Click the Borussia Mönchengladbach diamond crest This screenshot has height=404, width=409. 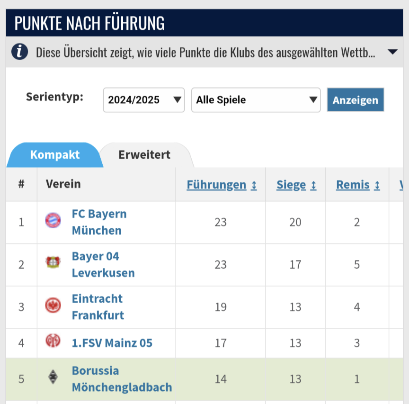point(53,378)
